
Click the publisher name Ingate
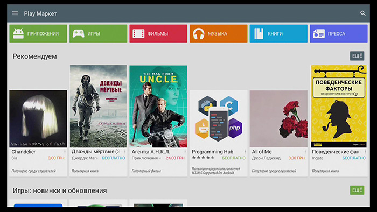point(318,158)
